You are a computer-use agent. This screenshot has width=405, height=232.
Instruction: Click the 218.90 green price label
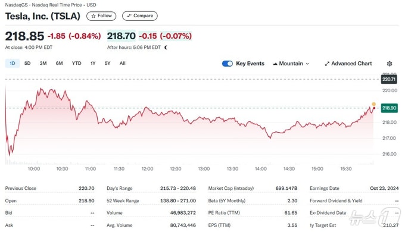[x=390, y=108]
